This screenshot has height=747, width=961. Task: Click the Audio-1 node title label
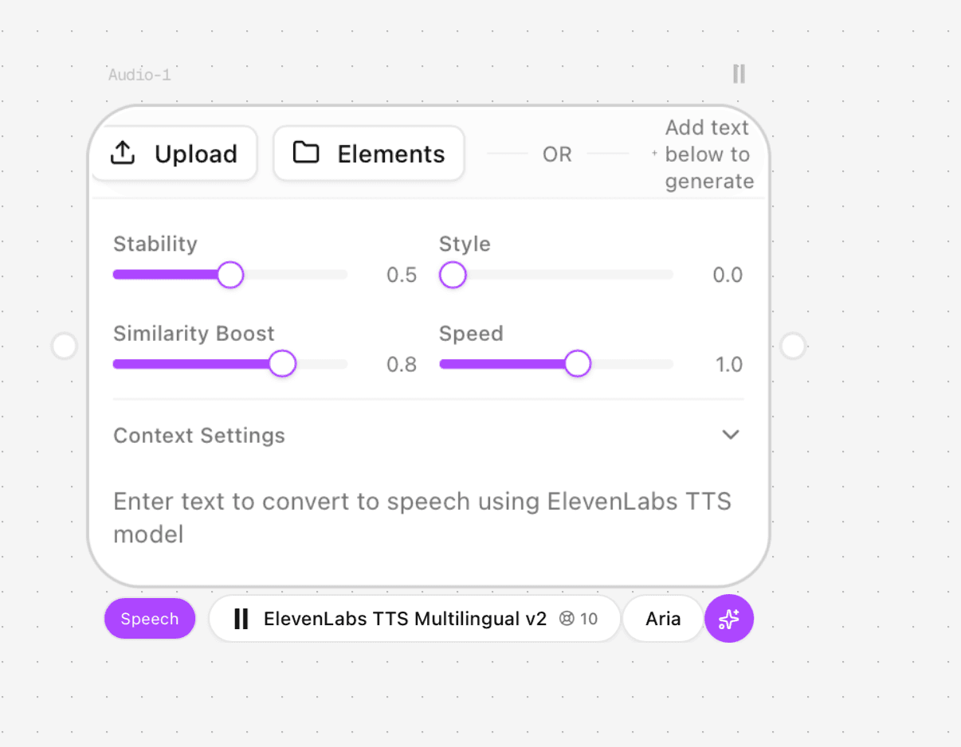139,76
